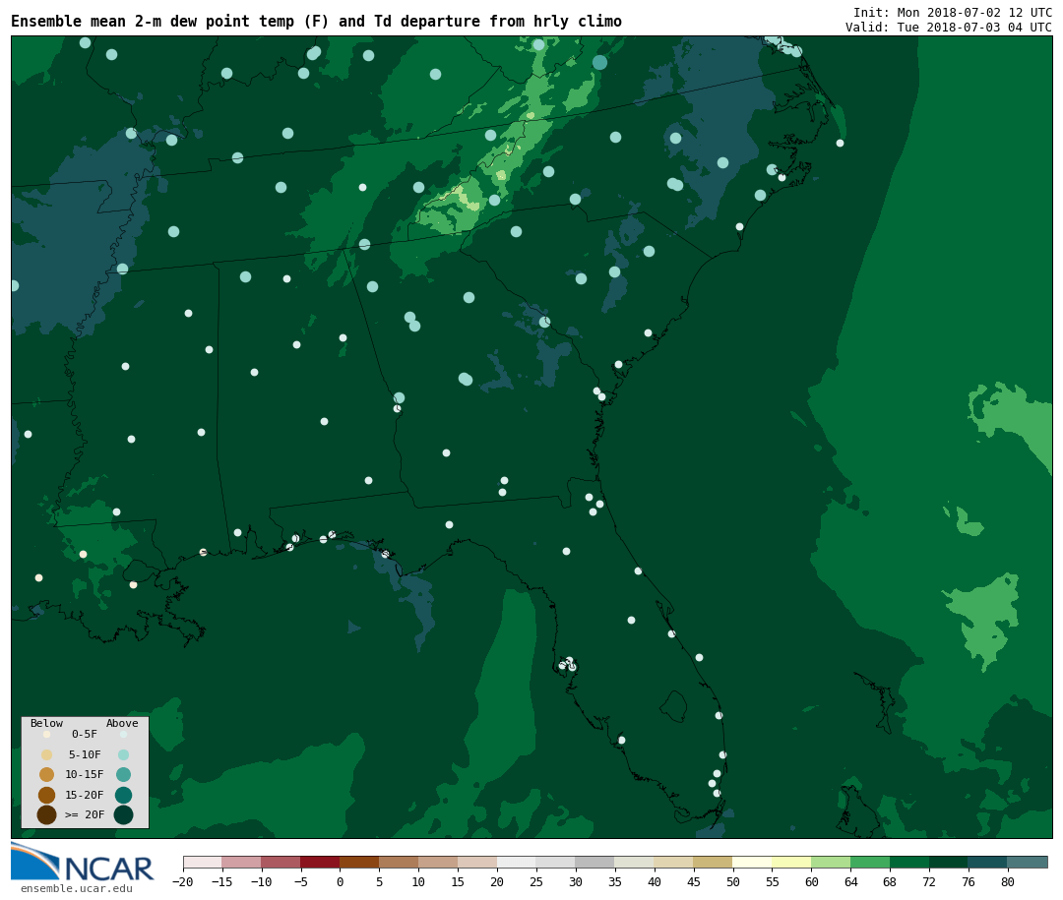1063x900 pixels.
Task: Click the '35' colorbar tick label
Action: (615, 881)
